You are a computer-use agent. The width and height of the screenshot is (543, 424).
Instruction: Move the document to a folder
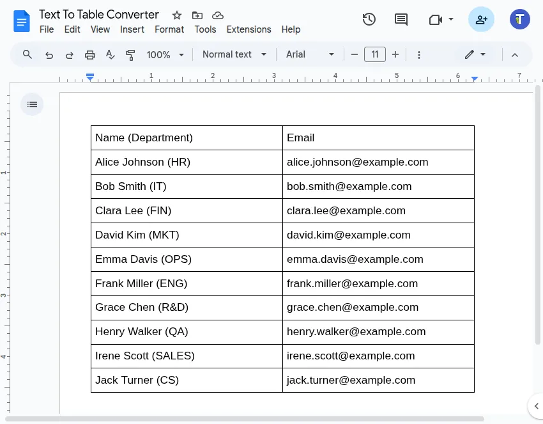(x=197, y=15)
